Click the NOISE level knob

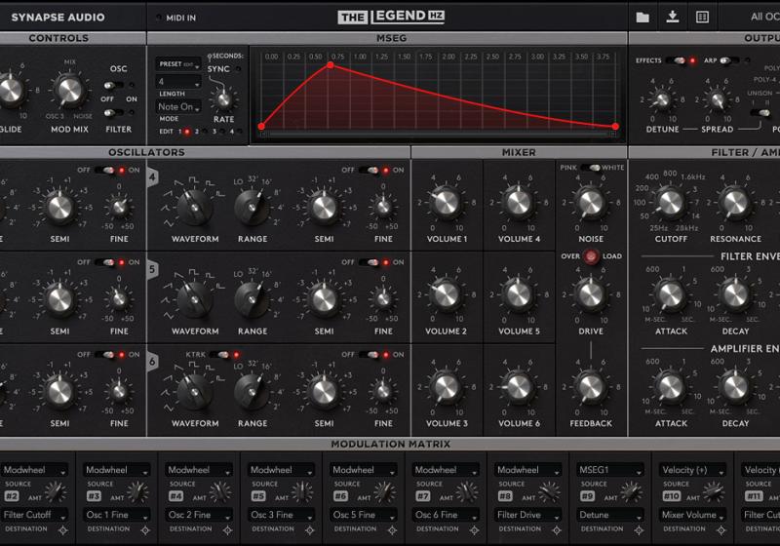(591, 203)
